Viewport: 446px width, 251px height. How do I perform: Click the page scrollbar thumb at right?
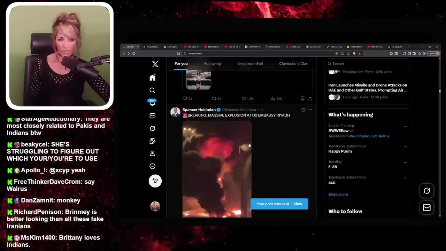click(x=440, y=91)
